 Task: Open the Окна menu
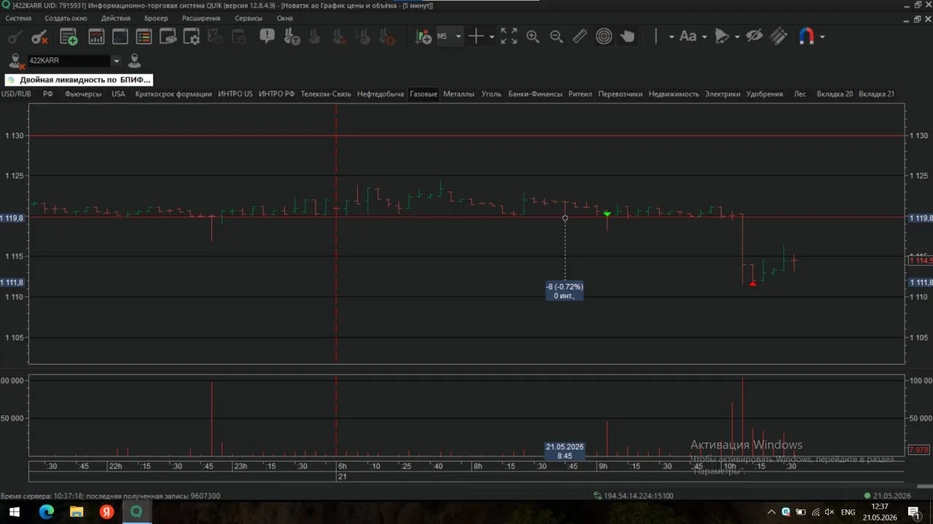(285, 18)
